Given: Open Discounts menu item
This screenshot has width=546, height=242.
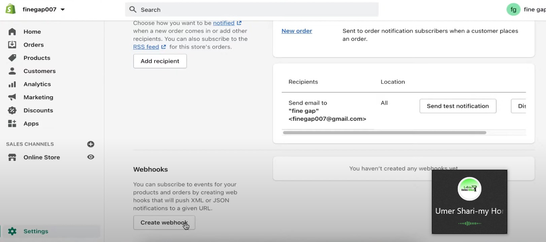Looking at the screenshot, I should pyautogui.click(x=38, y=110).
